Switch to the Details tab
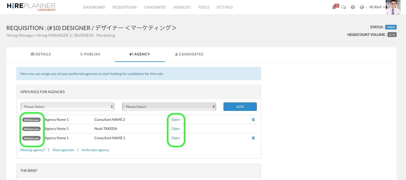Image resolution: width=406 pixels, height=180 pixels. coord(41,54)
